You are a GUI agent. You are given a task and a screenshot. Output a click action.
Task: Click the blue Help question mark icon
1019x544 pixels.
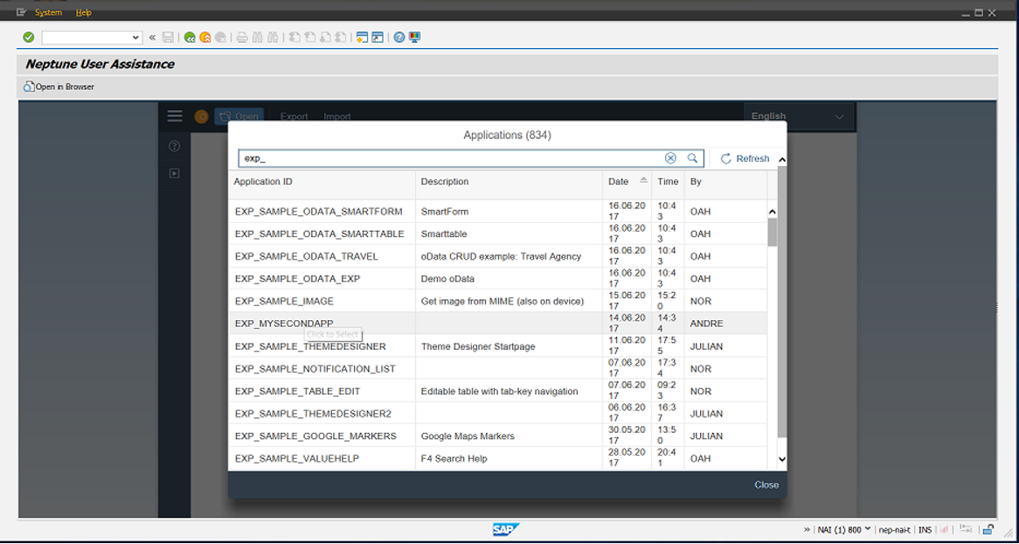(x=399, y=38)
